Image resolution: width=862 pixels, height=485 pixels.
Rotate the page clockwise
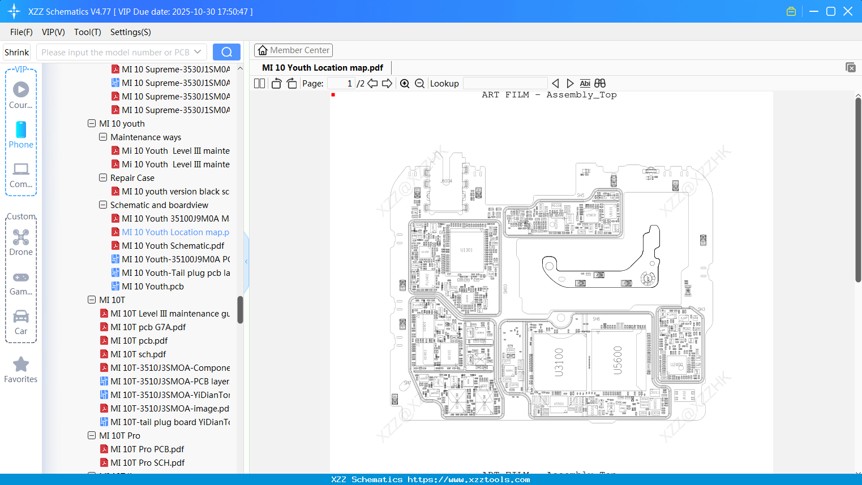tap(291, 83)
